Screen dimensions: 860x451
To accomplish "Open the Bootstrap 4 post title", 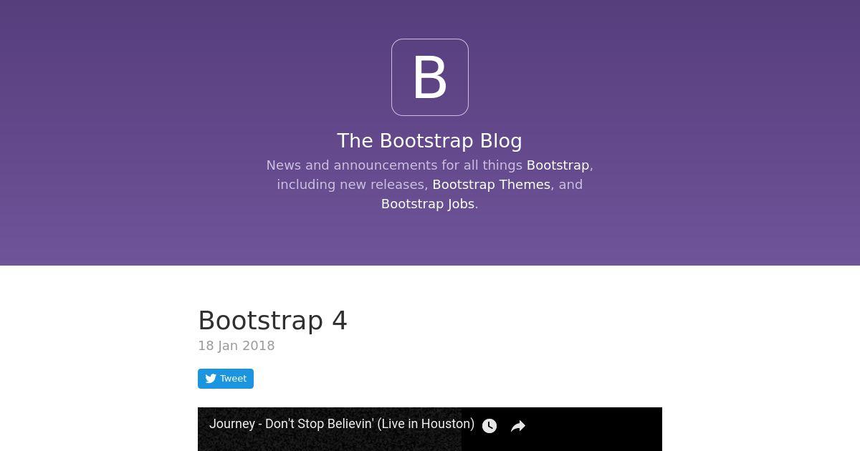I will (x=272, y=321).
